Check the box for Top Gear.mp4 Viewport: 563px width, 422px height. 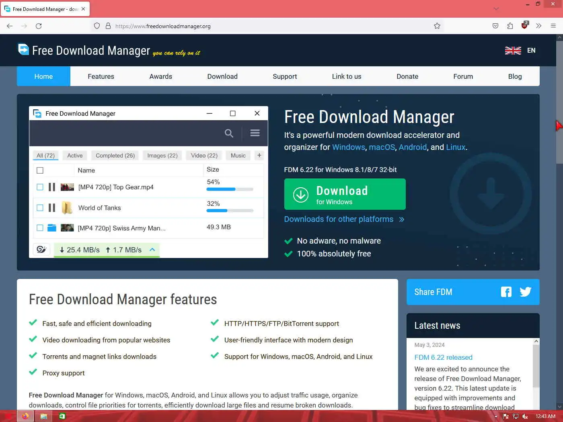(40, 187)
